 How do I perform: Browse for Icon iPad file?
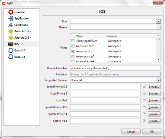(x=154, y=100)
